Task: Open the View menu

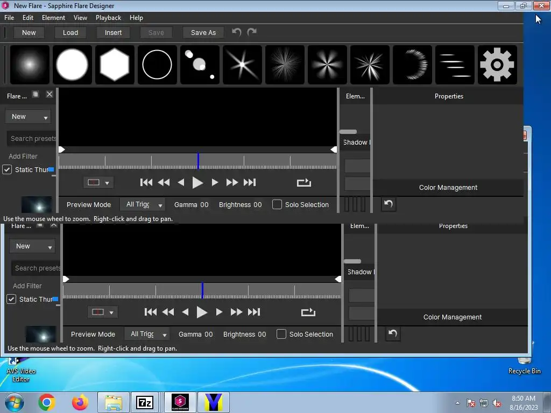Action: point(80,18)
